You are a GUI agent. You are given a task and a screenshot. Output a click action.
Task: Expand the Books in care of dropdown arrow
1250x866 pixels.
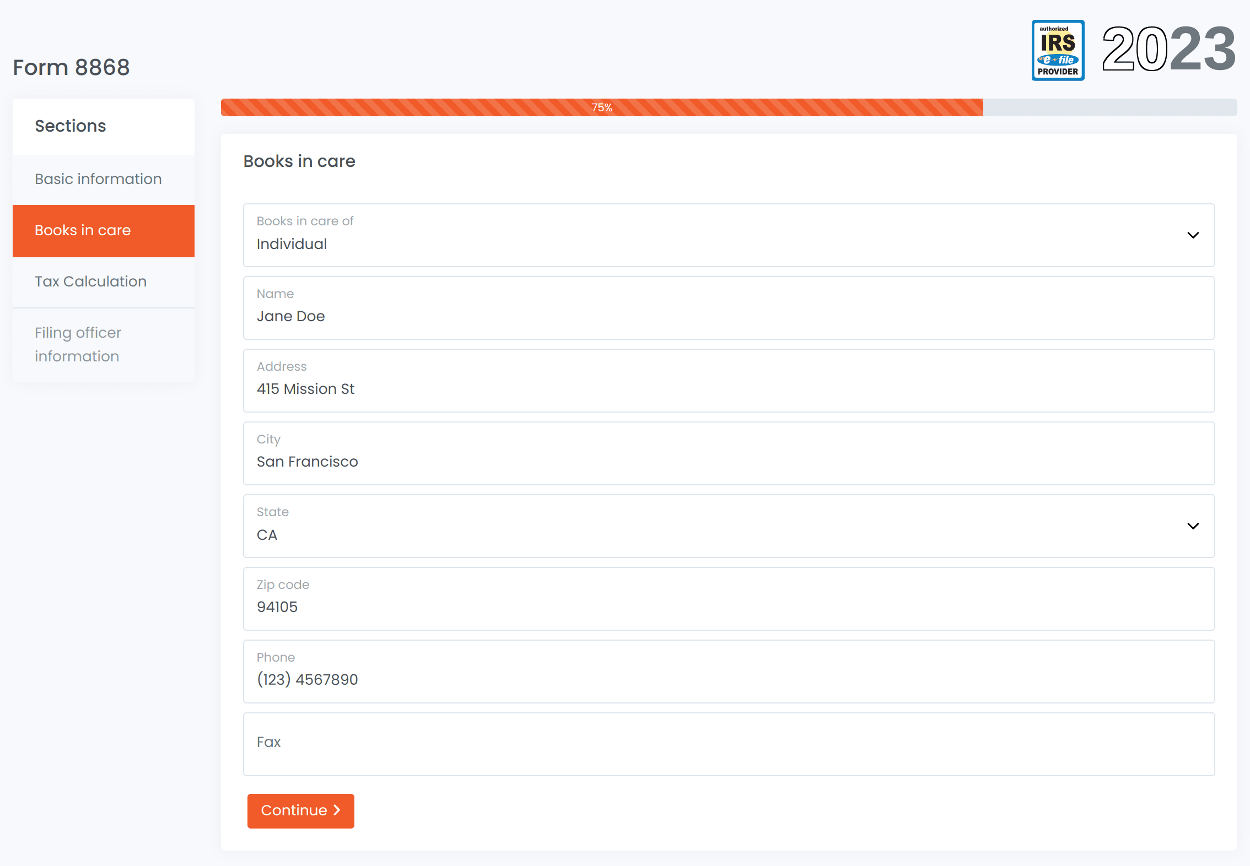(x=1193, y=235)
